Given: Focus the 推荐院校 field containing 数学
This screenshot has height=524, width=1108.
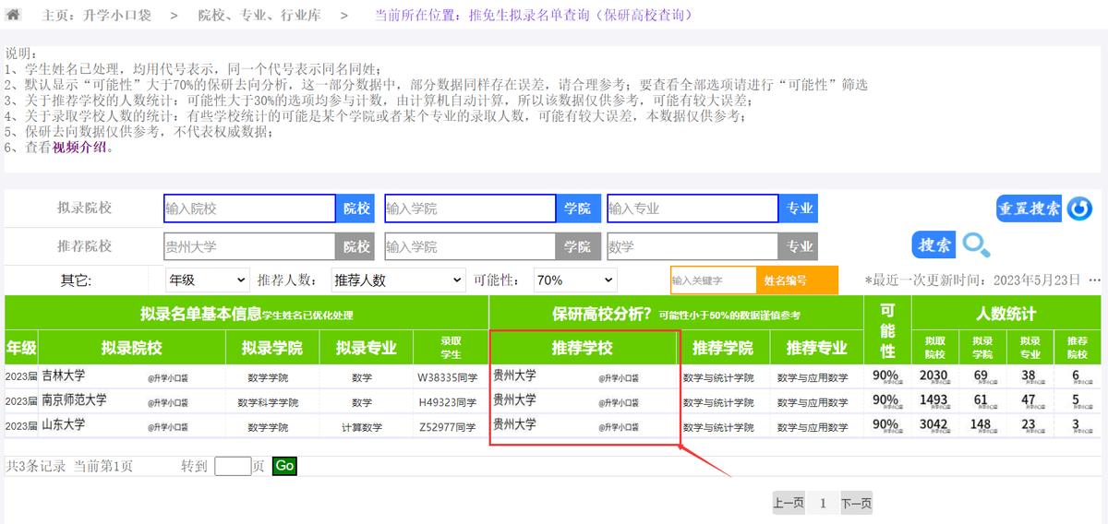Looking at the screenshot, I should tap(692, 246).
